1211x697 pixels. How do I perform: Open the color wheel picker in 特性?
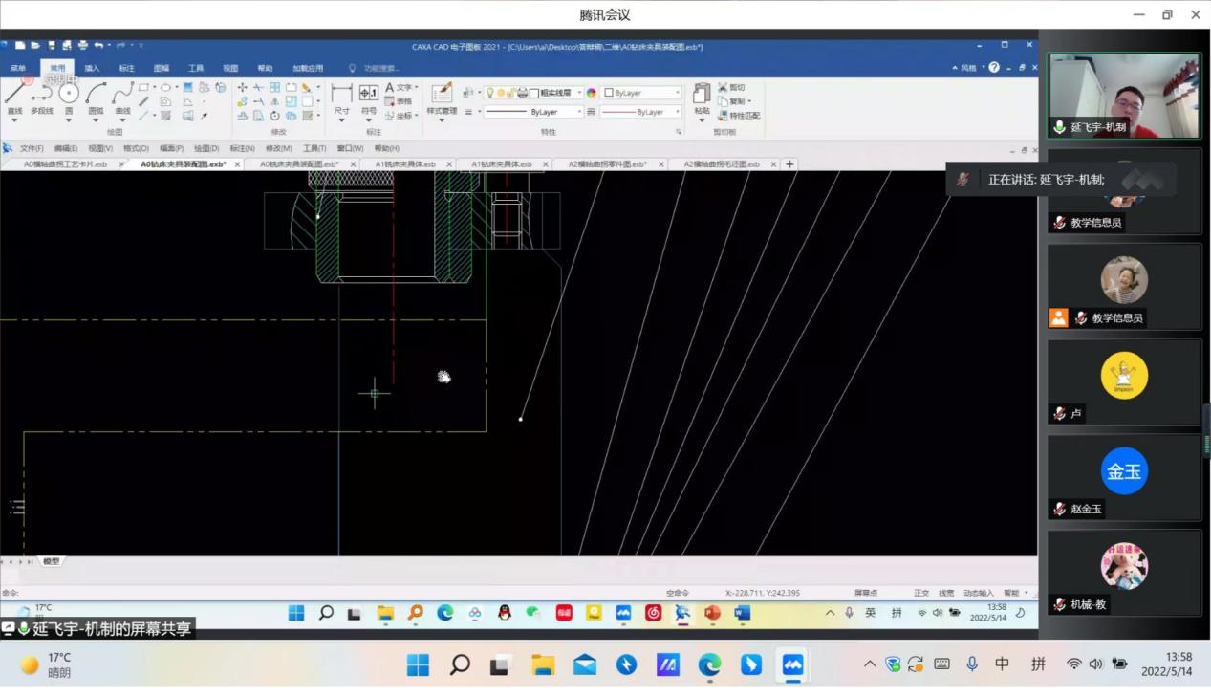(592, 93)
